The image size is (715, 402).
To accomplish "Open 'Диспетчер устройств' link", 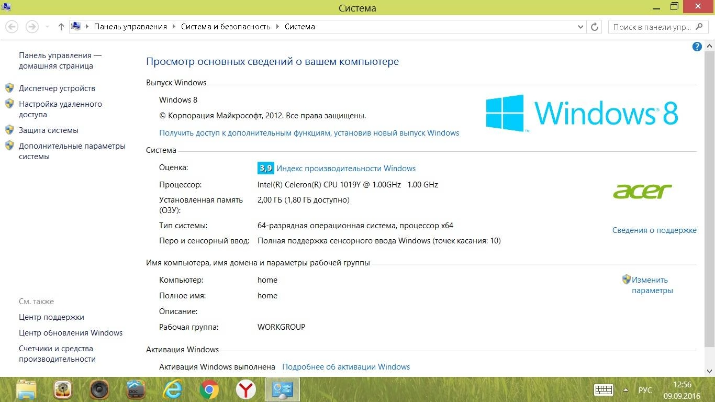I will (57, 88).
